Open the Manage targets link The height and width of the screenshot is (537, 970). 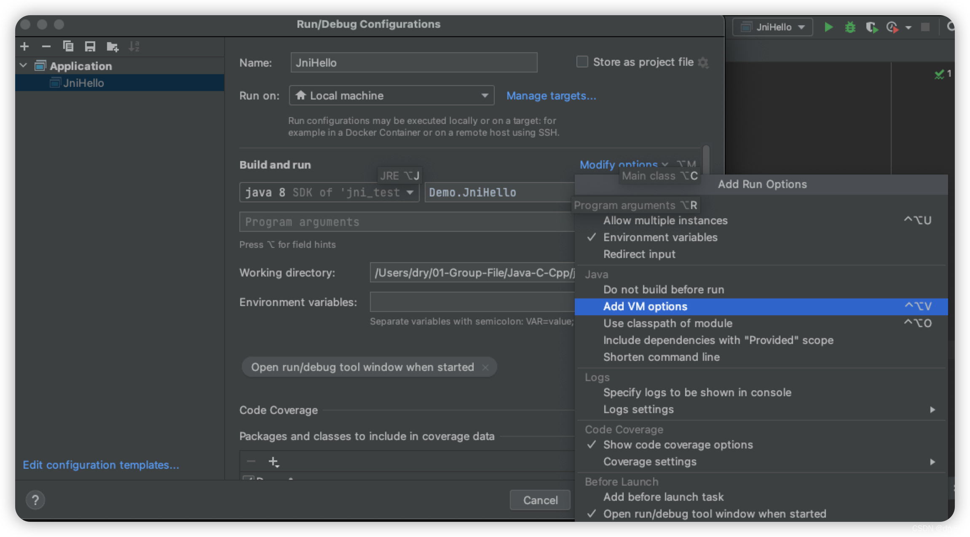point(551,96)
